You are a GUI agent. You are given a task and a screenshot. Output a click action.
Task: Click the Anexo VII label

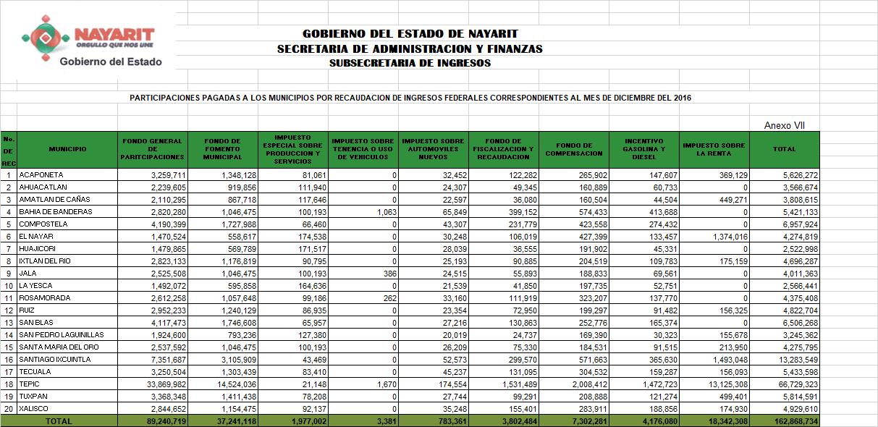click(784, 126)
